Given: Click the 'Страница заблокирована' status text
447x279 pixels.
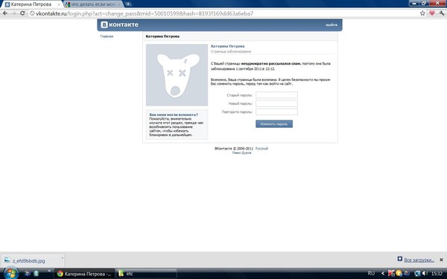Looking at the screenshot, I should click(231, 51).
